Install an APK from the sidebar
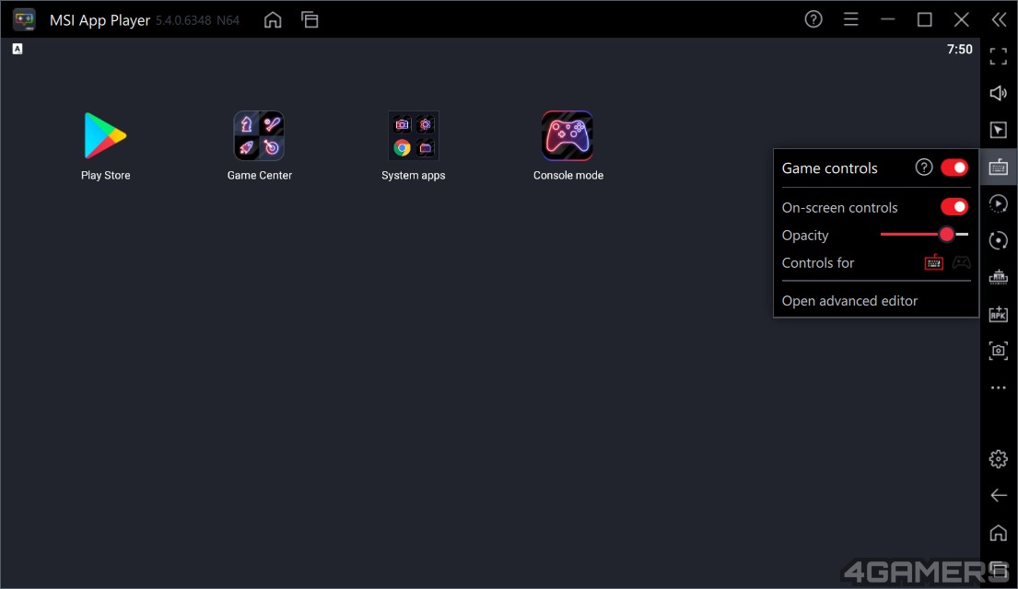 click(x=999, y=315)
